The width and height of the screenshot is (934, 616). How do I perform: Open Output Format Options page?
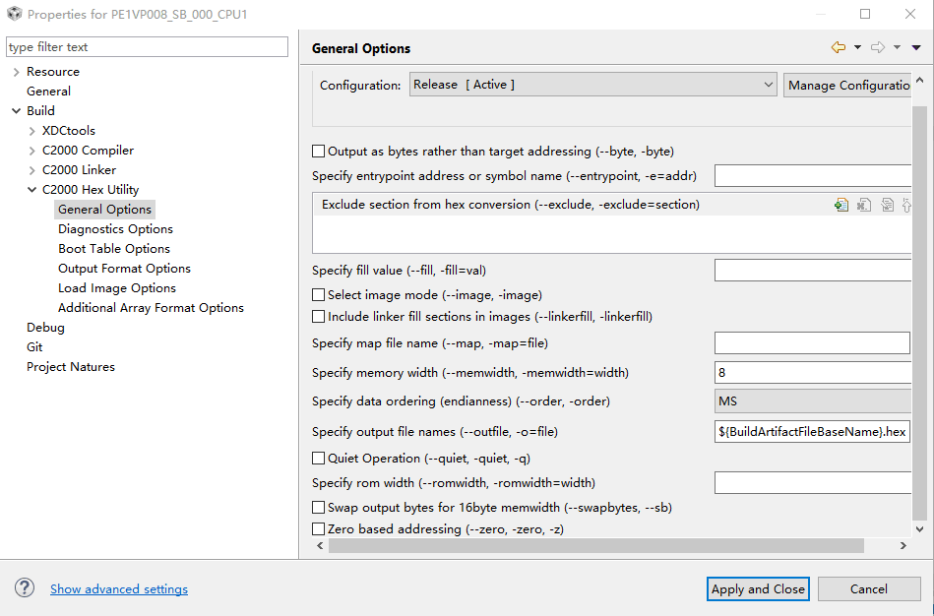pyautogui.click(x=124, y=269)
